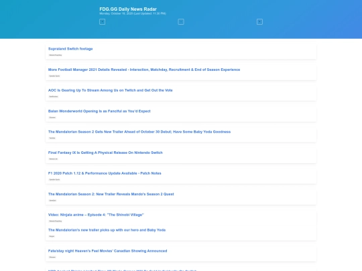Open the Ninjala anime Episode 4 video article
Viewport: 362px width, 271px height.
click(96, 215)
